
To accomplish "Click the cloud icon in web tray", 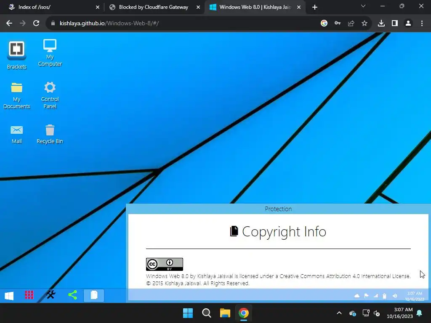I will pyautogui.click(x=357, y=296).
